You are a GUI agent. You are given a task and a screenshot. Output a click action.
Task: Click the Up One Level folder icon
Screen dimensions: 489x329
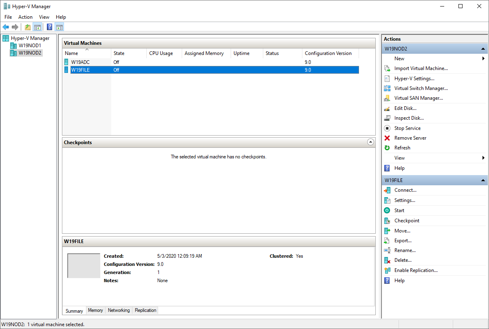click(28, 27)
